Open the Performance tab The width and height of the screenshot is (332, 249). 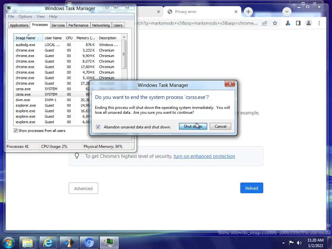tap(78, 25)
